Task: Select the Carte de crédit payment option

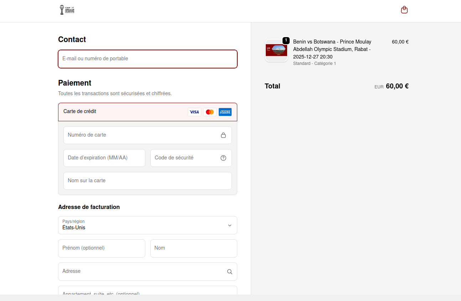Action: pos(80,111)
